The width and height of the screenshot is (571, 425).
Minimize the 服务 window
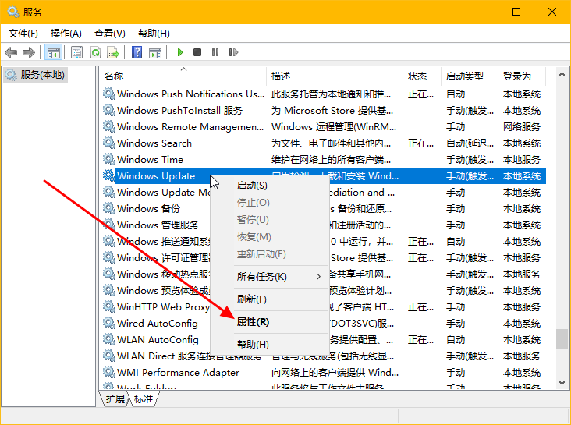(x=481, y=12)
